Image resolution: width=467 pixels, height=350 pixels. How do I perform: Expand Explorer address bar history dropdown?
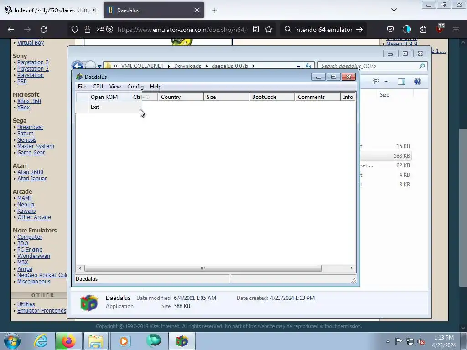(298, 66)
